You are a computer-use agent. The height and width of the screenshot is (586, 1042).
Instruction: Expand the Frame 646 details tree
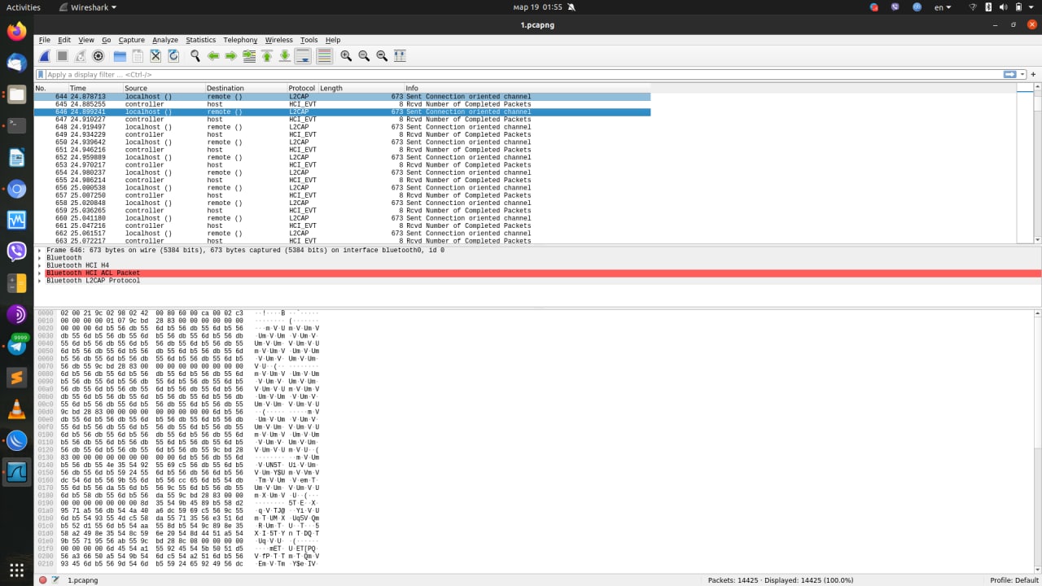40,251
